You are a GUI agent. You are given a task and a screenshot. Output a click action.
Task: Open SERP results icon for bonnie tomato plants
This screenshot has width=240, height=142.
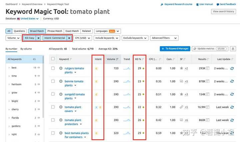tap(208, 81)
